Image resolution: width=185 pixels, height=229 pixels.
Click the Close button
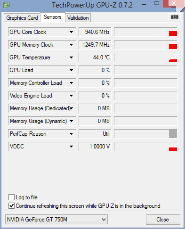point(163,220)
